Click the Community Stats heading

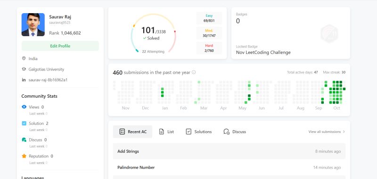40,96
